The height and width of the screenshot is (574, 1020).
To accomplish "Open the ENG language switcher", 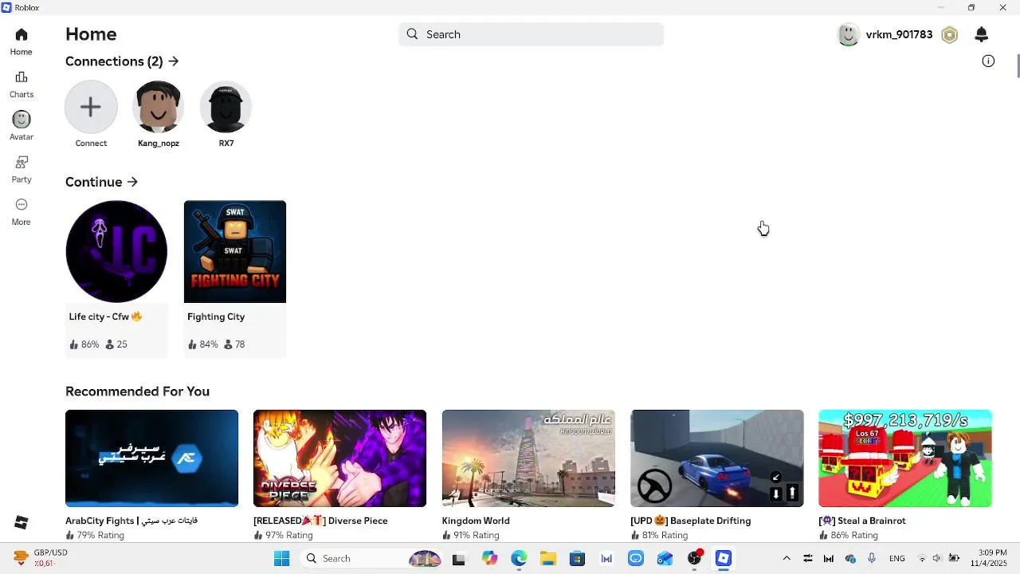I will coord(896,559).
